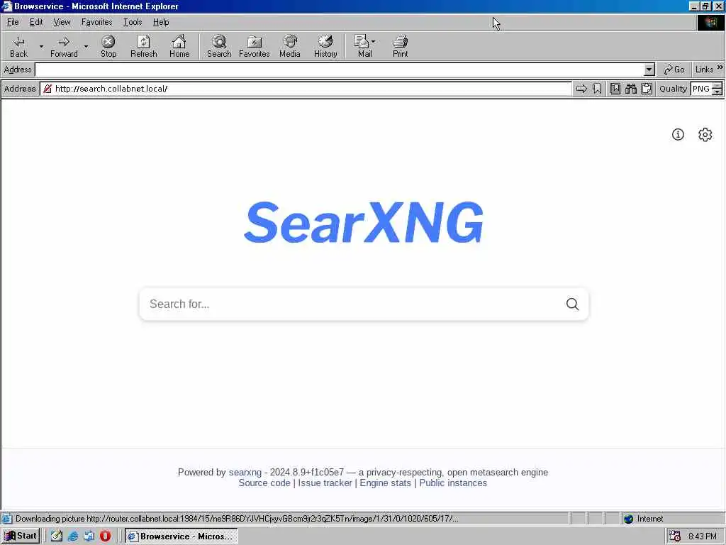
Task: Click the Browservice go arrow
Action: click(581, 89)
